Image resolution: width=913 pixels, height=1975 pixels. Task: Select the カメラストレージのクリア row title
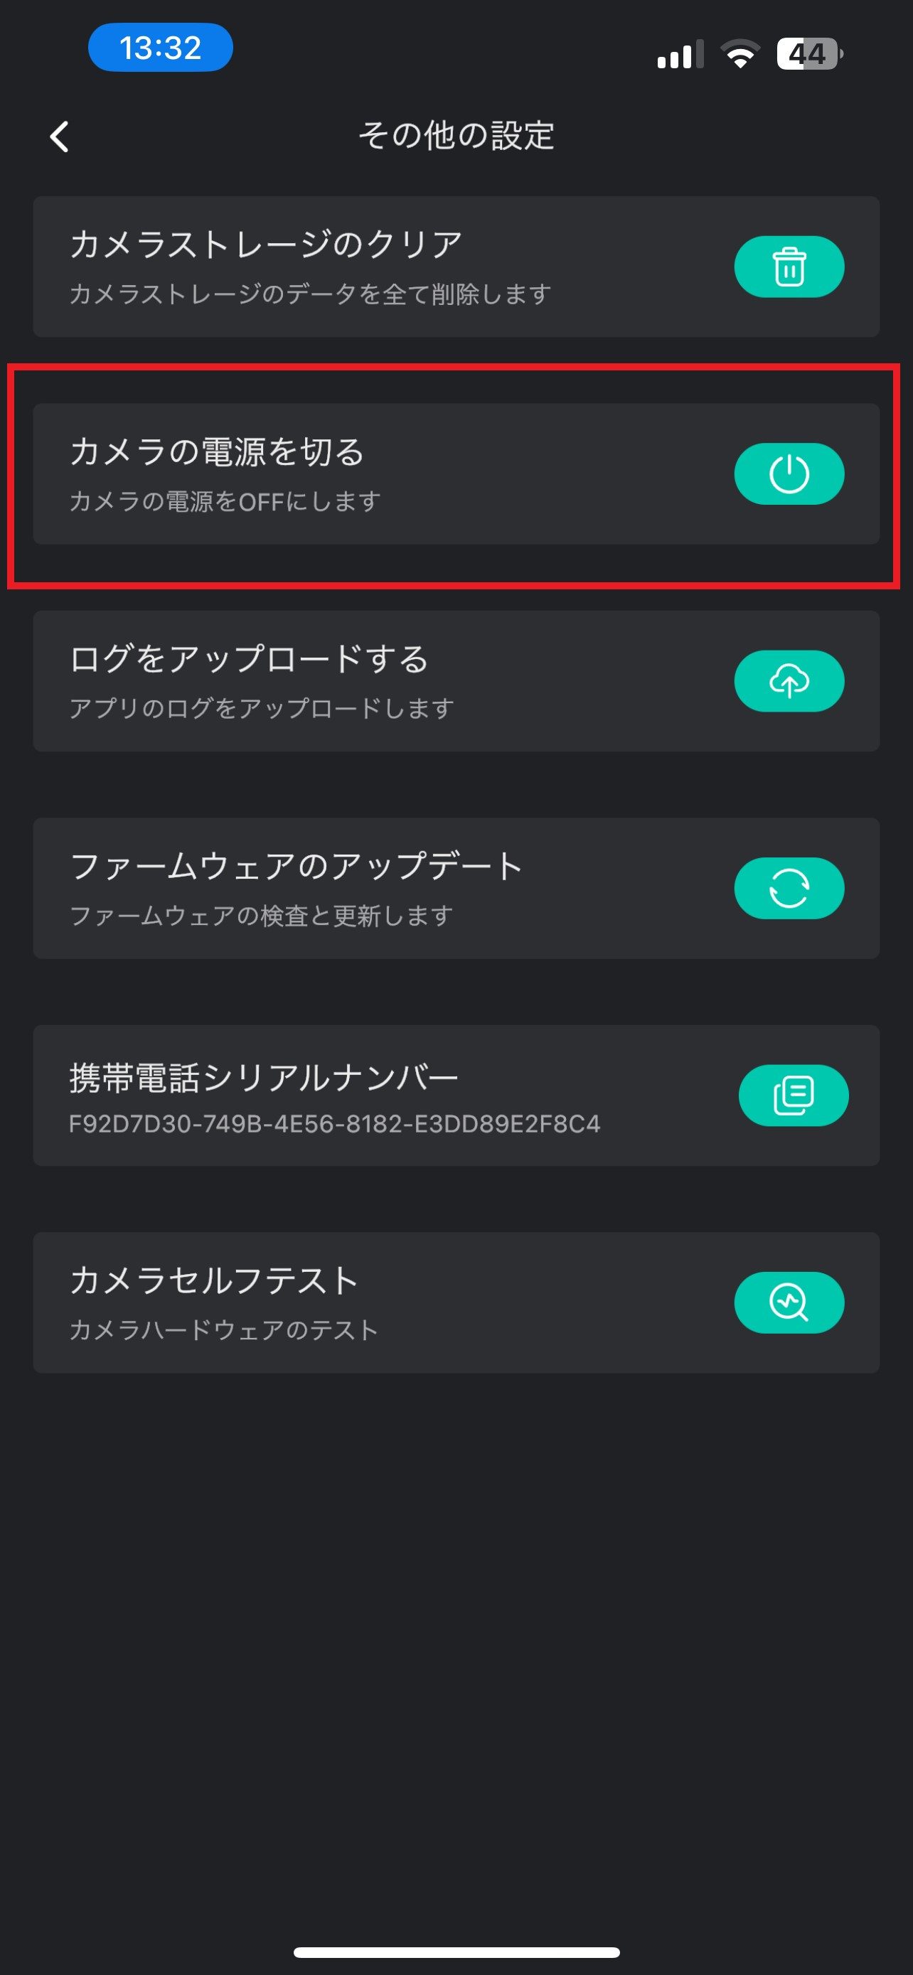(265, 245)
